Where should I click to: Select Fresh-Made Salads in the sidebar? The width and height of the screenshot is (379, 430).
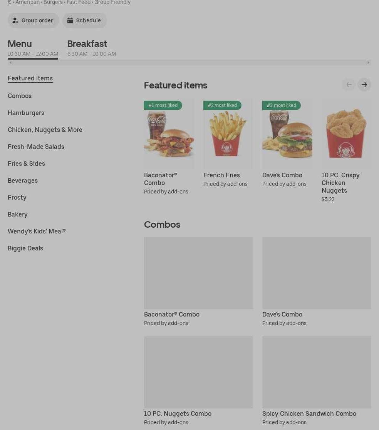pyautogui.click(x=36, y=147)
